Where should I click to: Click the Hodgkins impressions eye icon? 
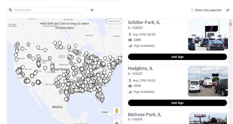(x=130, y=86)
